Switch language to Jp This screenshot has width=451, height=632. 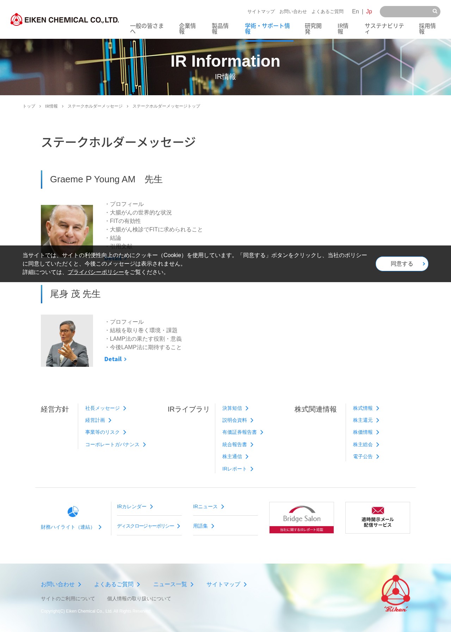tap(369, 12)
